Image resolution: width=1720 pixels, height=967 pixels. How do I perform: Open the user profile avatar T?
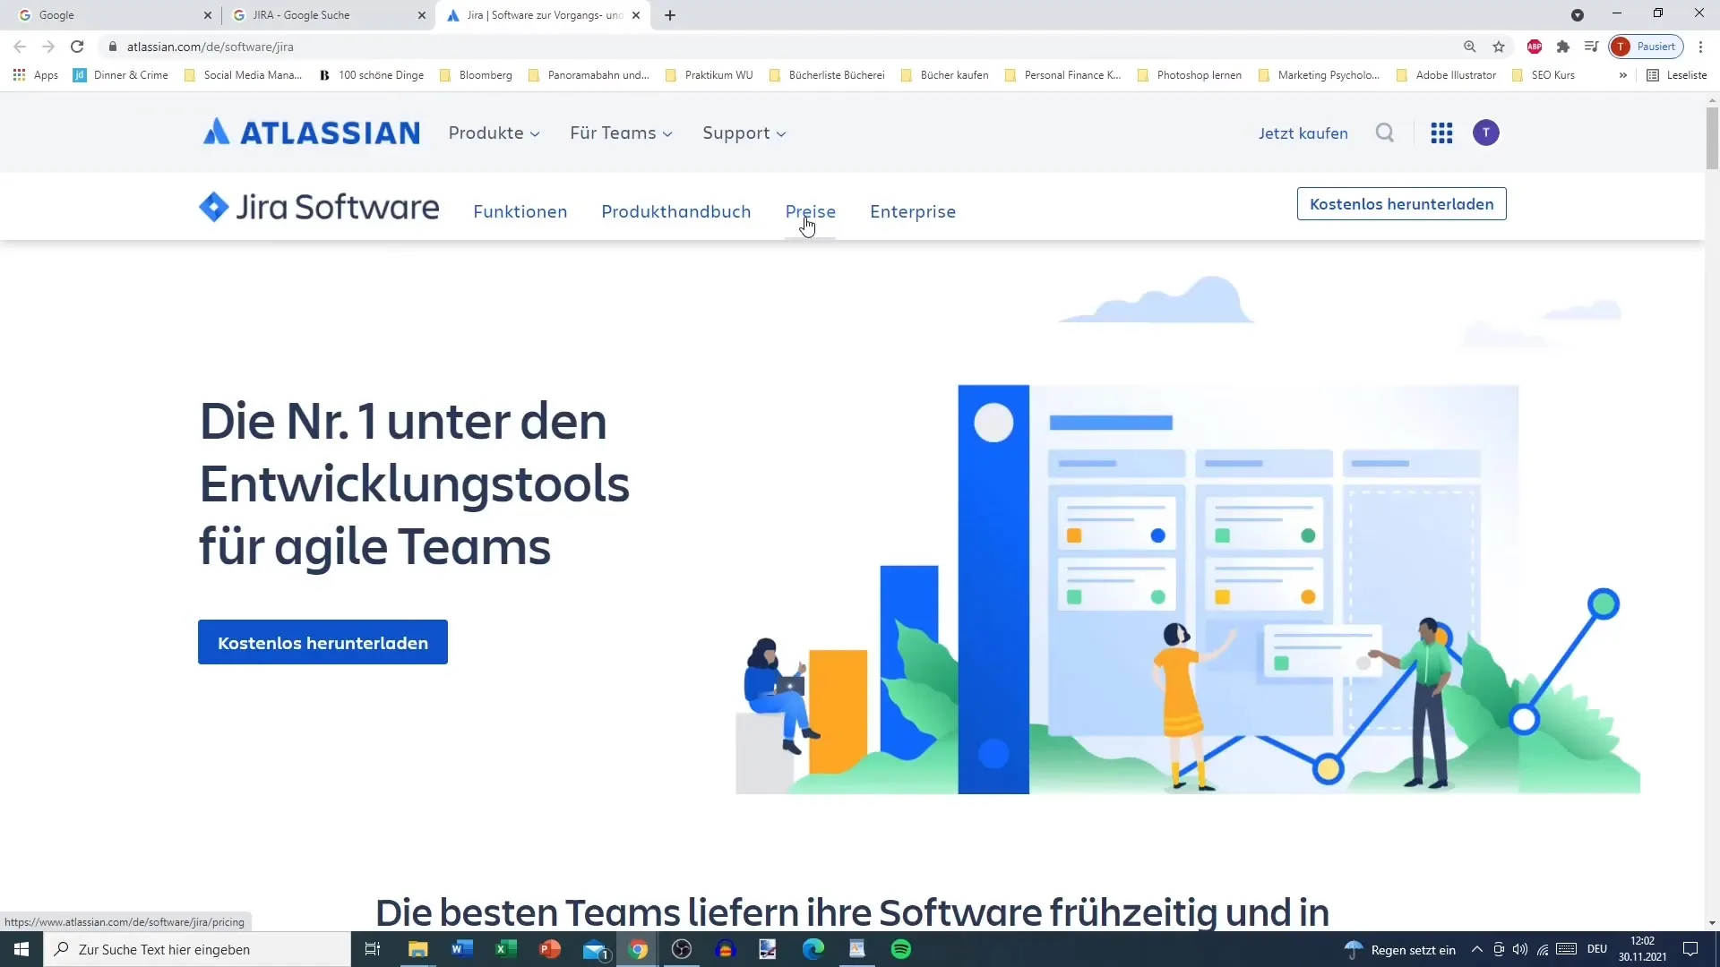pyautogui.click(x=1486, y=133)
